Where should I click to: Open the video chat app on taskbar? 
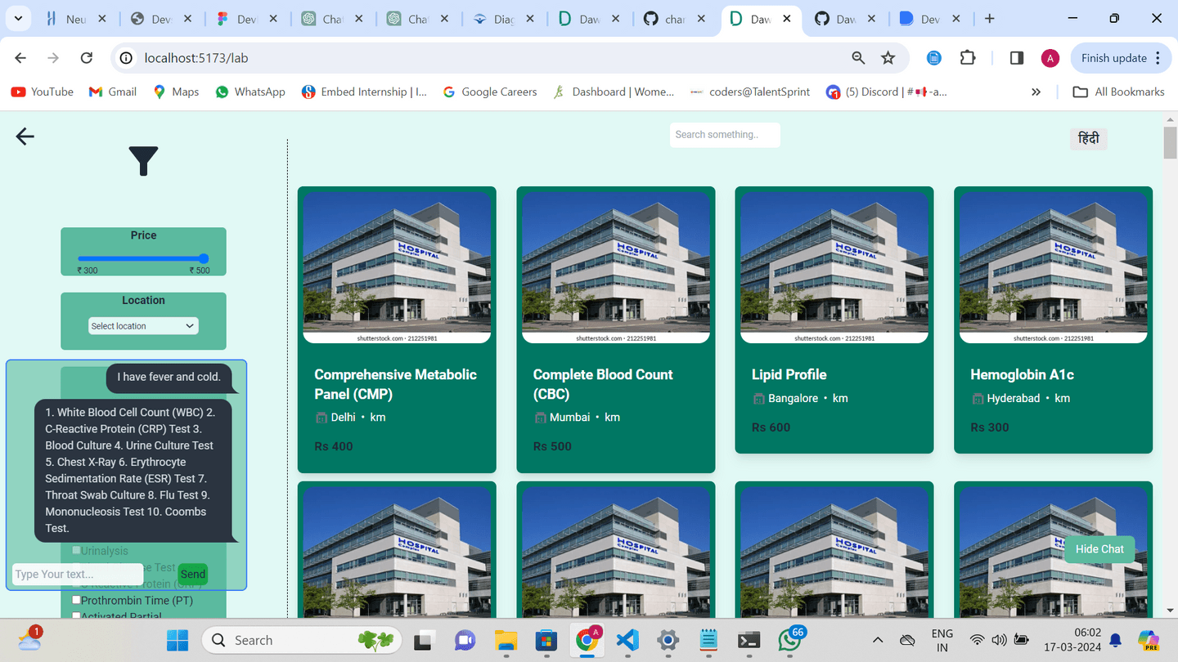tap(465, 640)
